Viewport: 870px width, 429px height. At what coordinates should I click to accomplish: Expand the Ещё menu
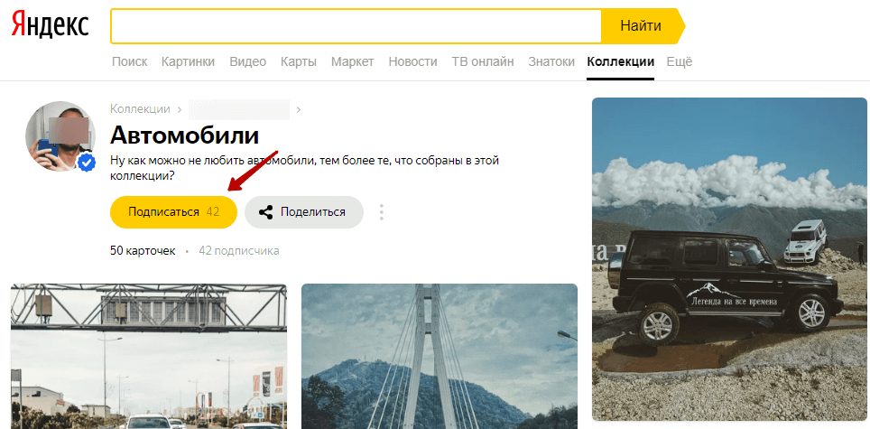[680, 61]
